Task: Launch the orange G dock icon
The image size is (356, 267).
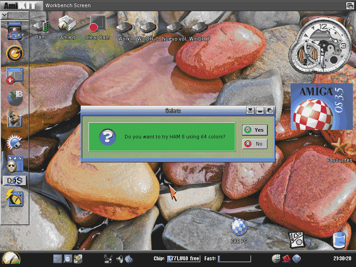Action: coord(15,53)
